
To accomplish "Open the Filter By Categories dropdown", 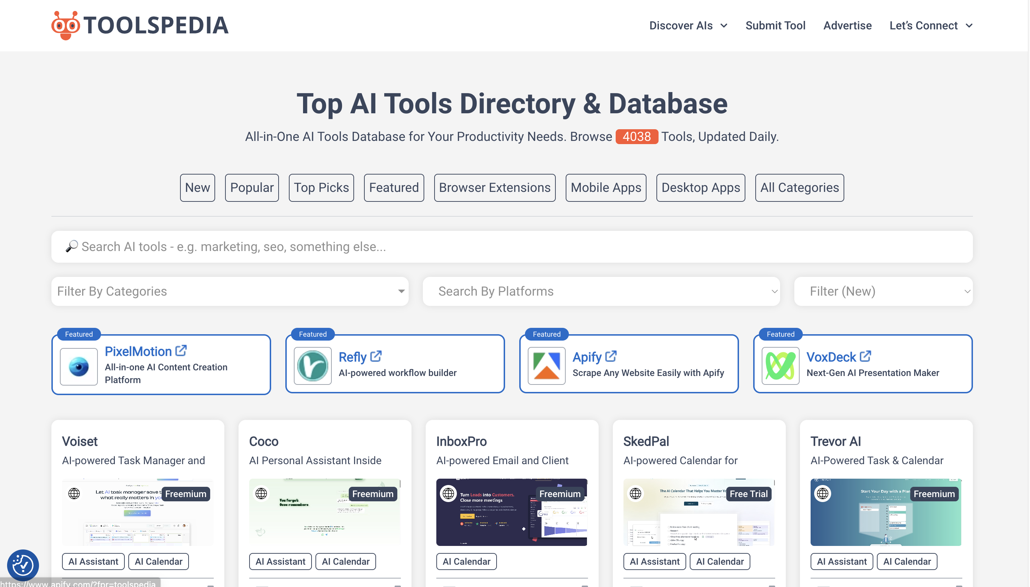I will (230, 291).
